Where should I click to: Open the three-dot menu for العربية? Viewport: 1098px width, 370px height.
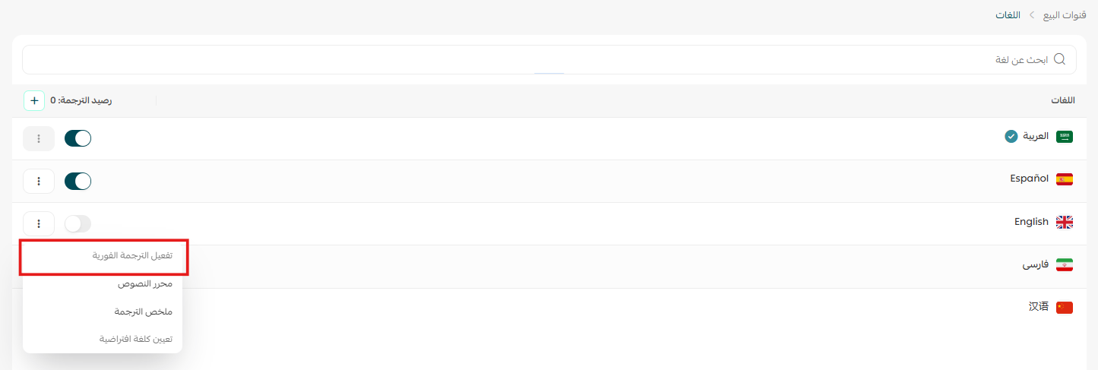(39, 138)
